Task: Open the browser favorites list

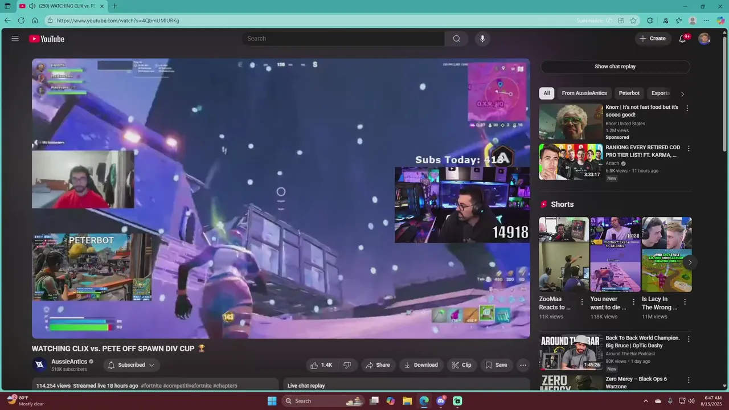Action: pos(679,20)
